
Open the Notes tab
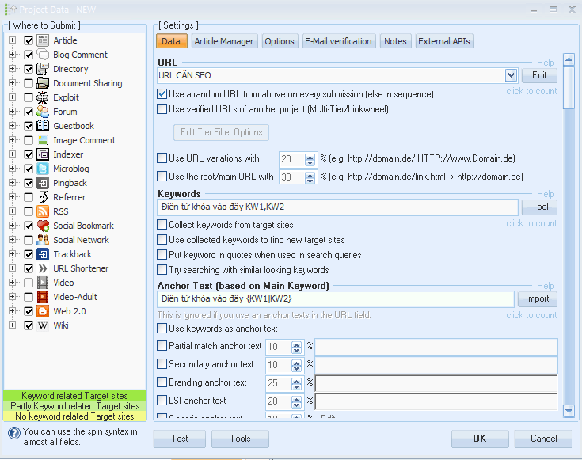click(395, 41)
